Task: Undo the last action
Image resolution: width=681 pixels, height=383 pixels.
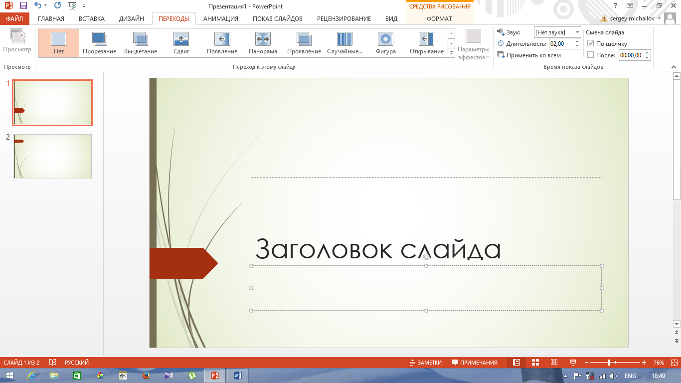Action: point(38,5)
